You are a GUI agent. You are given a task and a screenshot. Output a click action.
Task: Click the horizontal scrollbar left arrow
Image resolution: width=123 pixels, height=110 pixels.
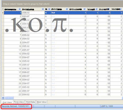click(3, 98)
